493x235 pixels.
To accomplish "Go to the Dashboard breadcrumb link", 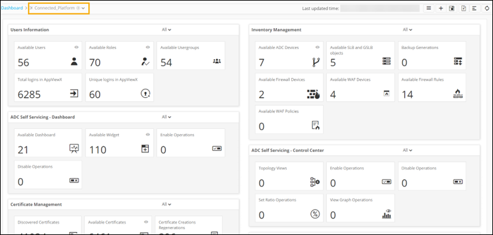I will pos(11,8).
